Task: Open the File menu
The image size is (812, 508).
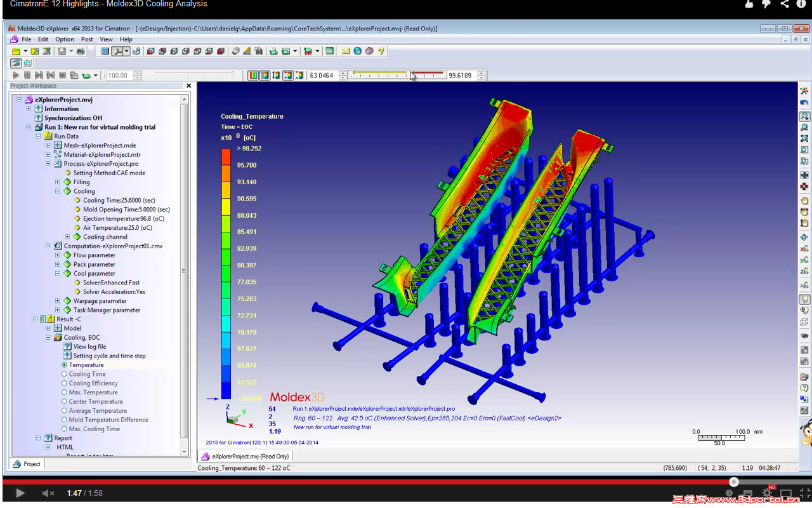Action: click(26, 39)
